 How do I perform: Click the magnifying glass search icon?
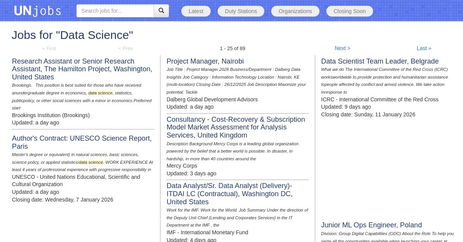pos(161,11)
